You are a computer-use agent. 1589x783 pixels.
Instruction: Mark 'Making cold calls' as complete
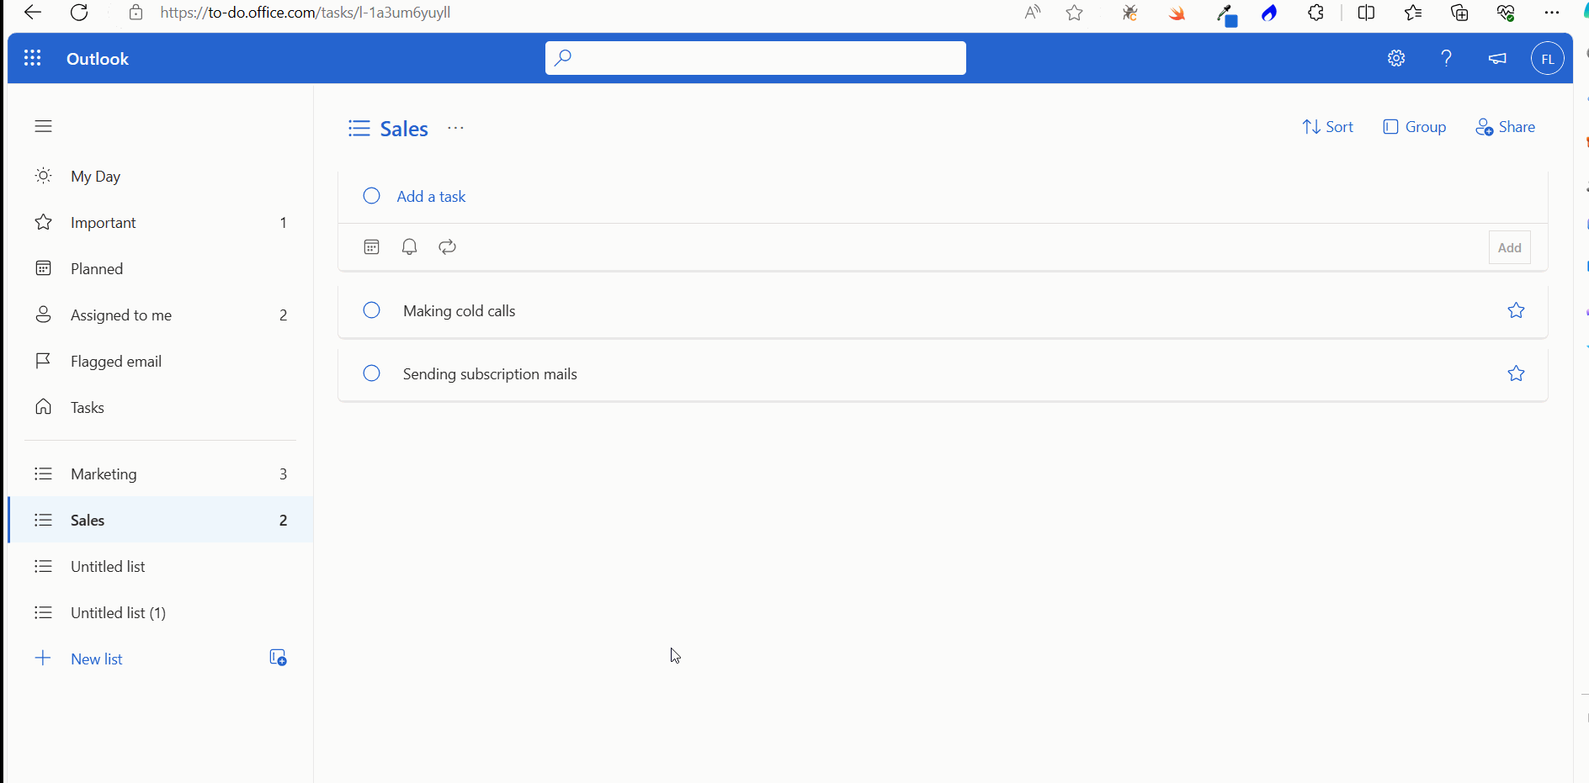[371, 309]
